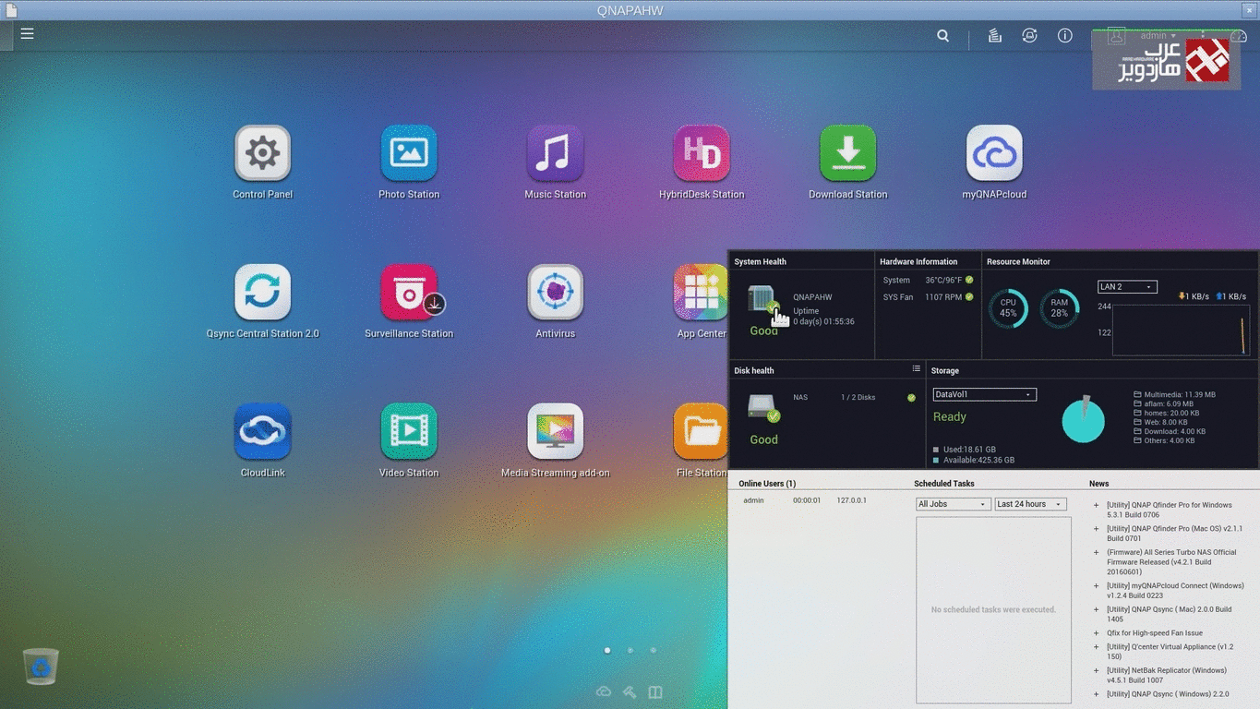Expand Qfinder Pro (Mac OS) news item
The width and height of the screenshot is (1260, 709).
(1097, 529)
